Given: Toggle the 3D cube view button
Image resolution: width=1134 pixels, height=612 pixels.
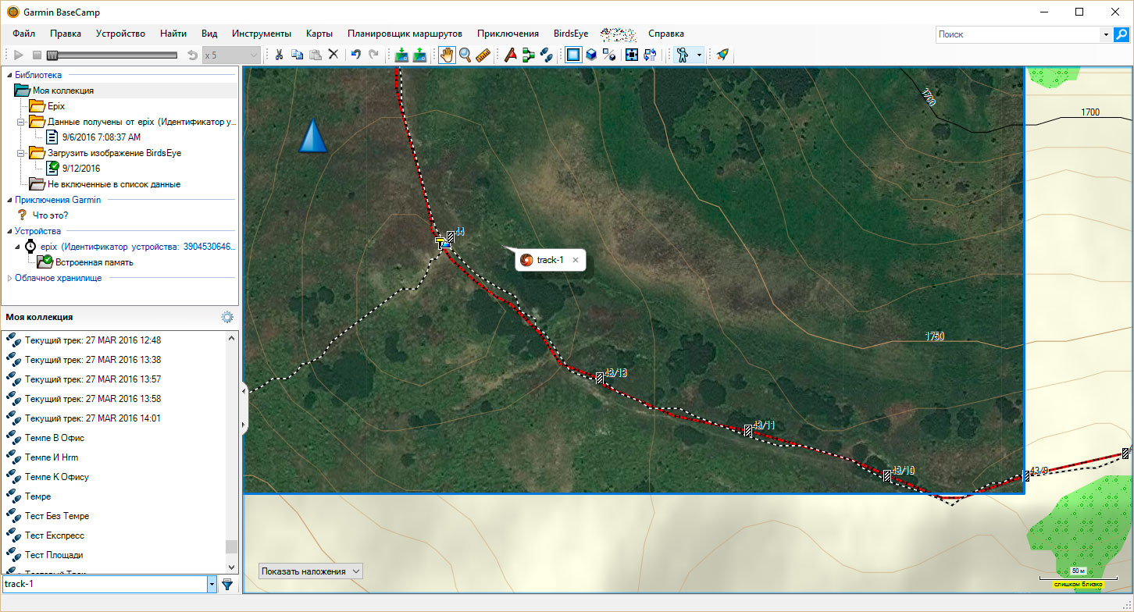Looking at the screenshot, I should 591,55.
